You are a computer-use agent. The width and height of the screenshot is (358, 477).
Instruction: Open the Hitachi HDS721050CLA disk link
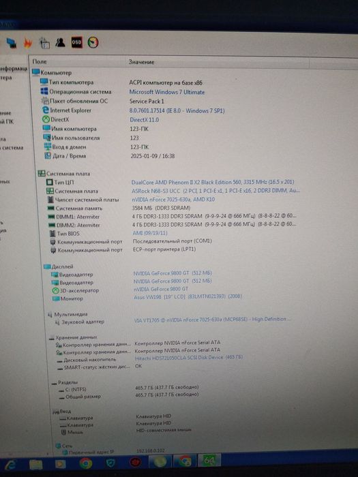pos(189,358)
